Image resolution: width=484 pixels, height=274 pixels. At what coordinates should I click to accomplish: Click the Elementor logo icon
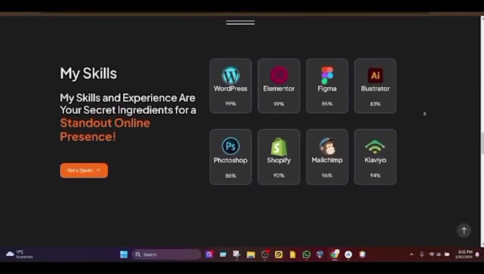click(279, 75)
